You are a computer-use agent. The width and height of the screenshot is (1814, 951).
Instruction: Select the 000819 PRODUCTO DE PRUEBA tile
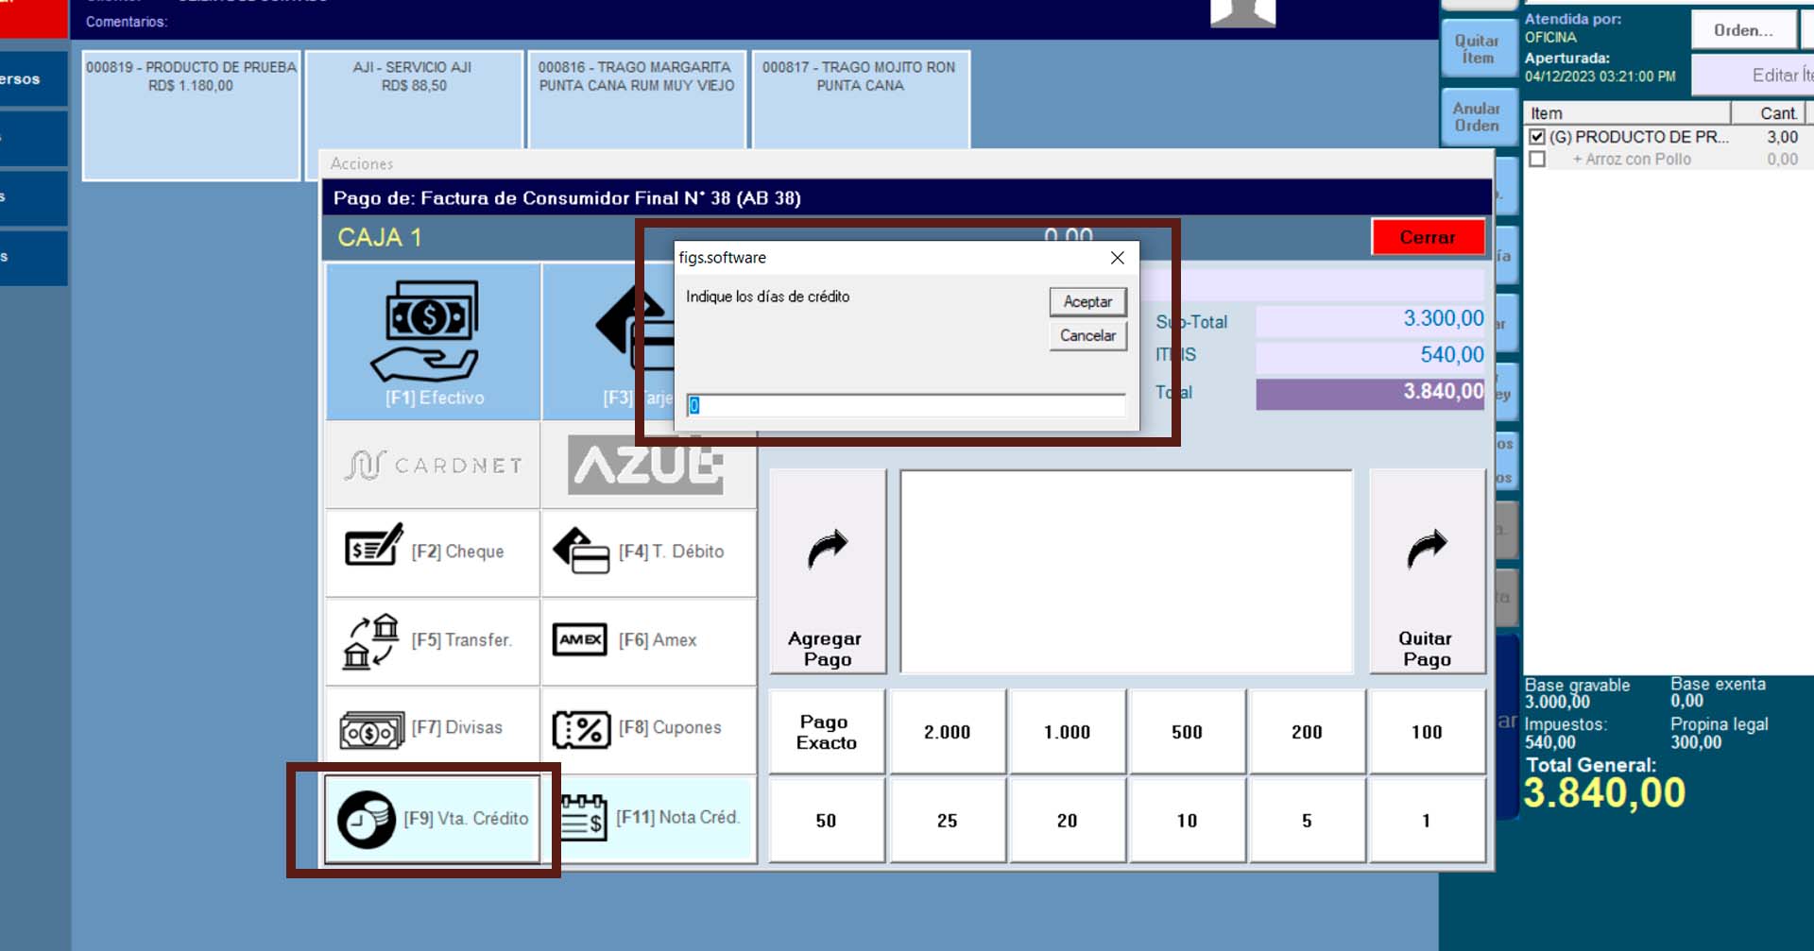coord(191,113)
